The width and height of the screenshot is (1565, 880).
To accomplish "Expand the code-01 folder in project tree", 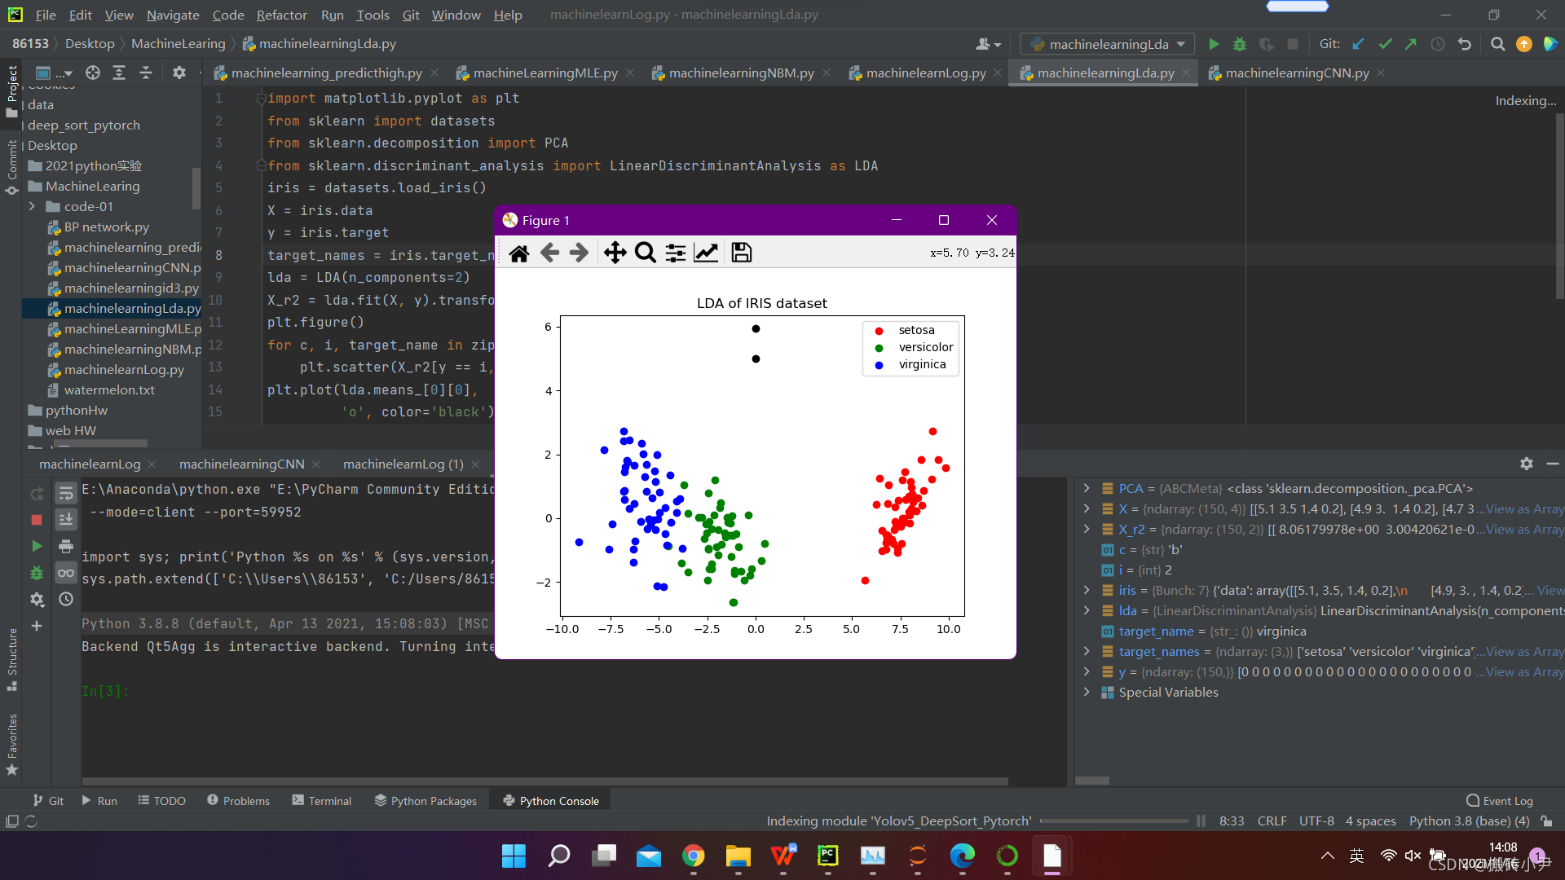I will (x=32, y=207).
